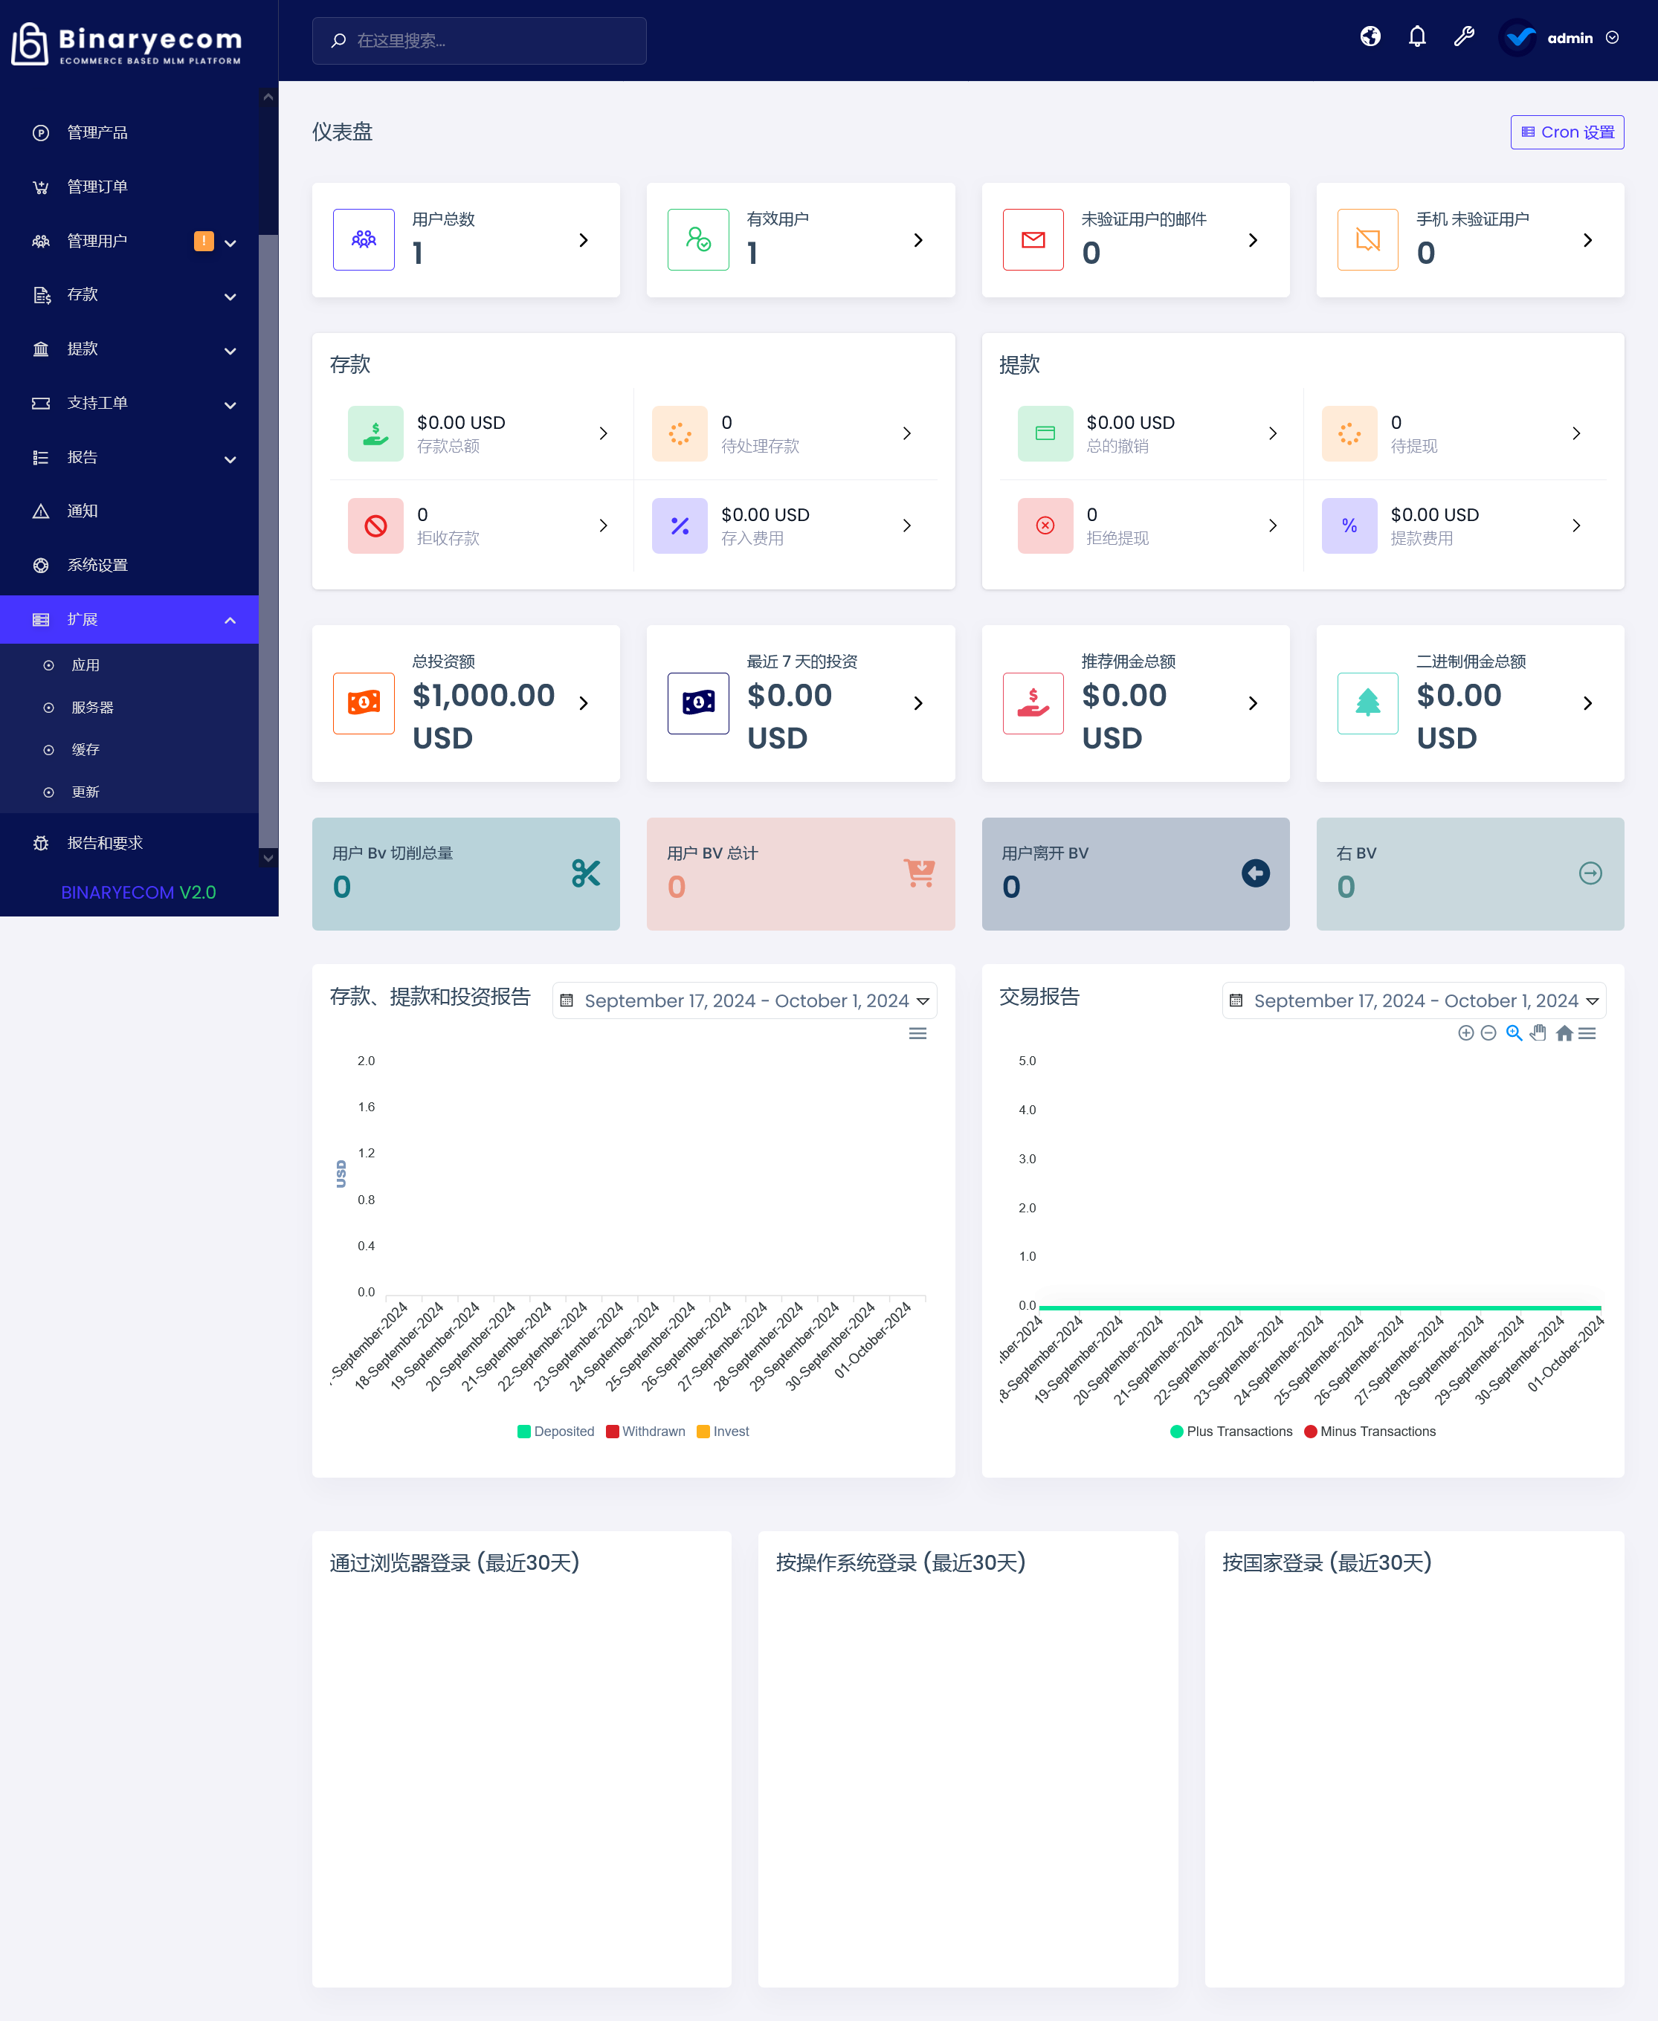Click the scissors icon on 用户 Bv 切削总量 card
The image size is (1658, 2021).
pyautogui.click(x=585, y=873)
